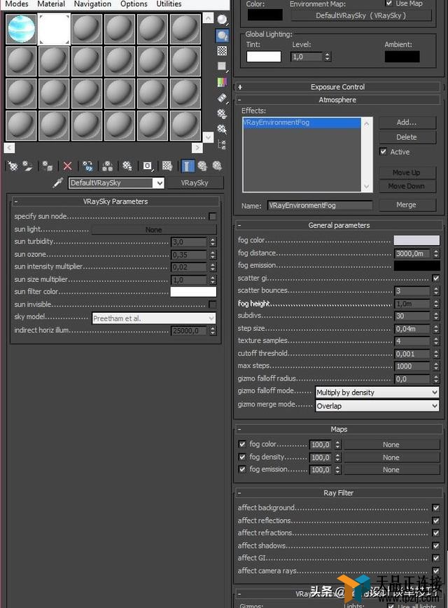Open the Global Lighting Tint swatch
448x608 pixels.
click(x=264, y=57)
